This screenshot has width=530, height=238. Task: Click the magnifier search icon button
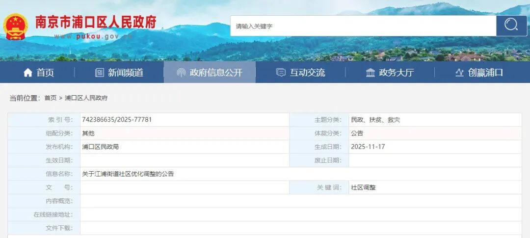511,26
